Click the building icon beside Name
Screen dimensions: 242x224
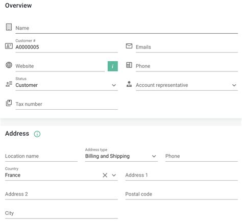point(9,27)
